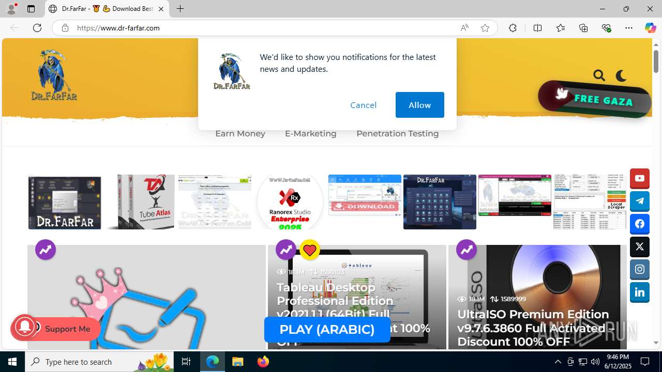This screenshot has height=372, width=662.
Task: Open the X (Twitter) social sidebar icon
Action: (x=640, y=247)
